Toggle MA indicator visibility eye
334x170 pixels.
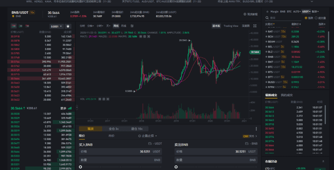(x=141, y=37)
